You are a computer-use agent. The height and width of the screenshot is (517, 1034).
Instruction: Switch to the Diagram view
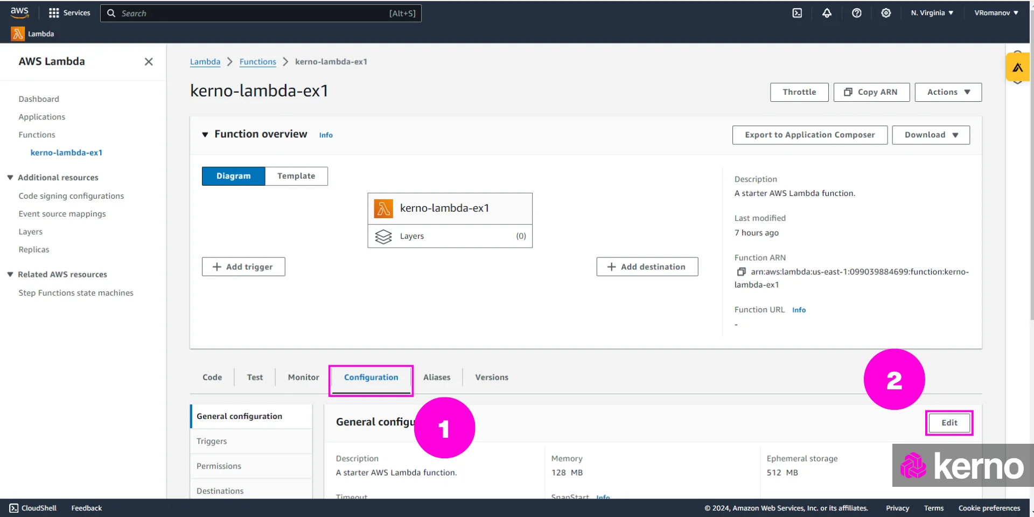click(233, 176)
